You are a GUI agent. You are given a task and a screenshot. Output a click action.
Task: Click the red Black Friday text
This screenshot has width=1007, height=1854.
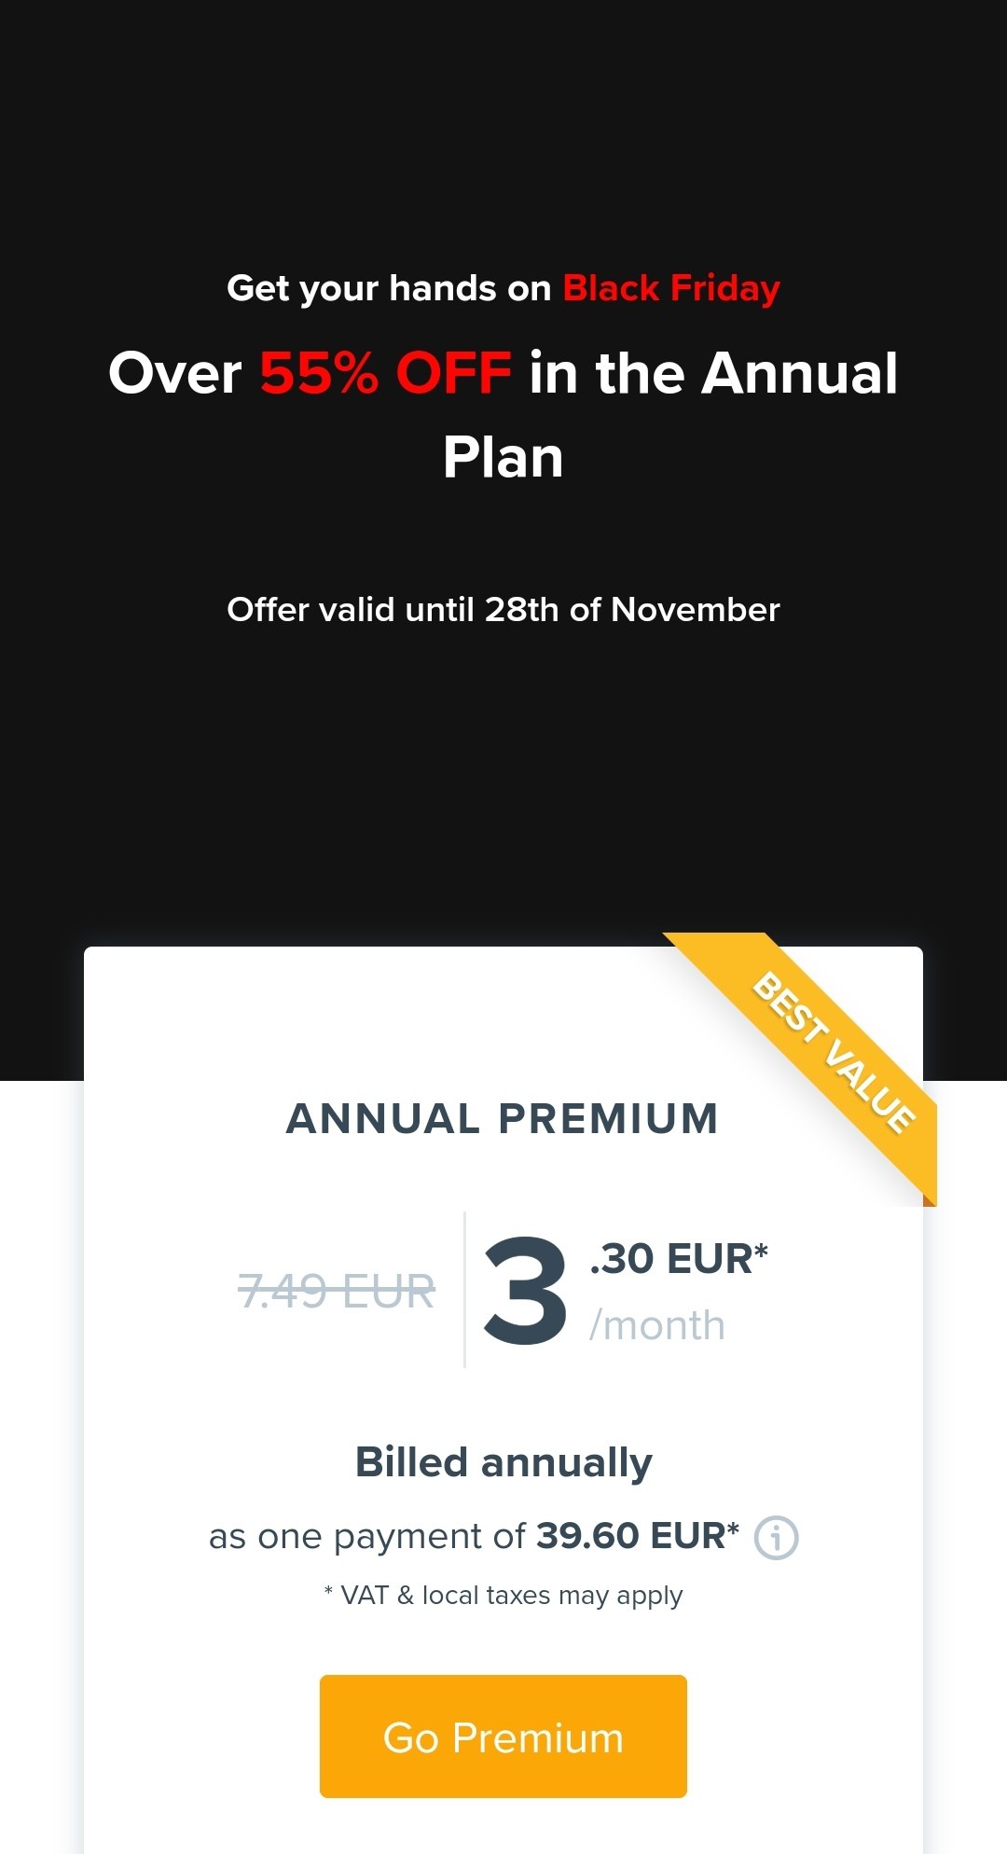671,288
